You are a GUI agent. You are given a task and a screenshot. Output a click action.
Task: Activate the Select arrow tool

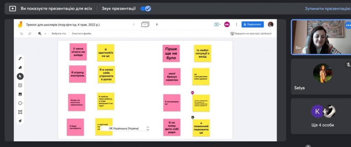(20, 76)
